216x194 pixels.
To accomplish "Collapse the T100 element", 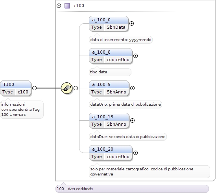I will pos(34,88).
